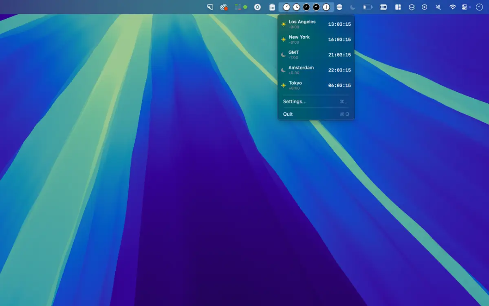Open the Wi-Fi menu bar icon
489x306 pixels.
452,7
